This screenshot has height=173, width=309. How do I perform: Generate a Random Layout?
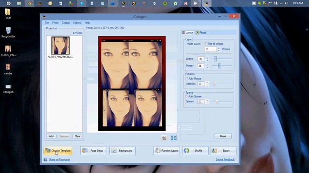167,150
